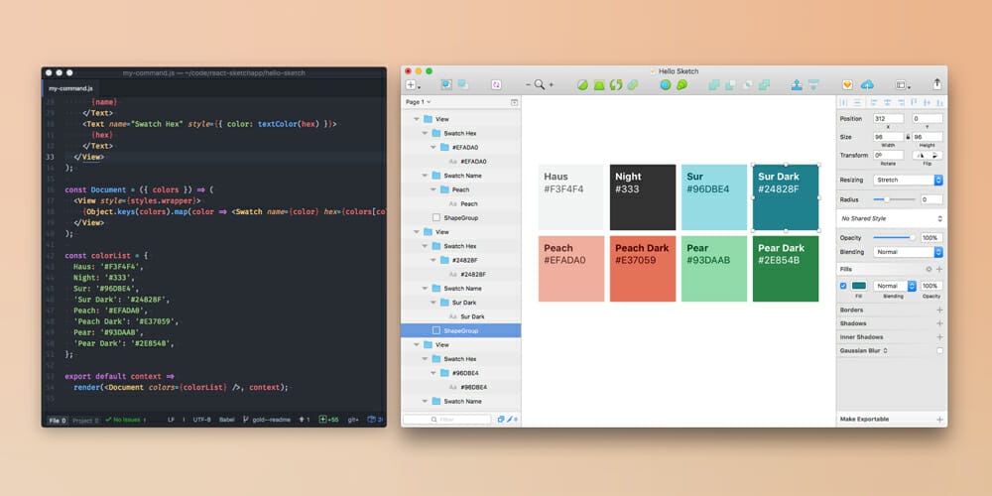Select the highlighted ShapeGroup layer row
The height and width of the screenshot is (496, 992).
[x=460, y=330]
